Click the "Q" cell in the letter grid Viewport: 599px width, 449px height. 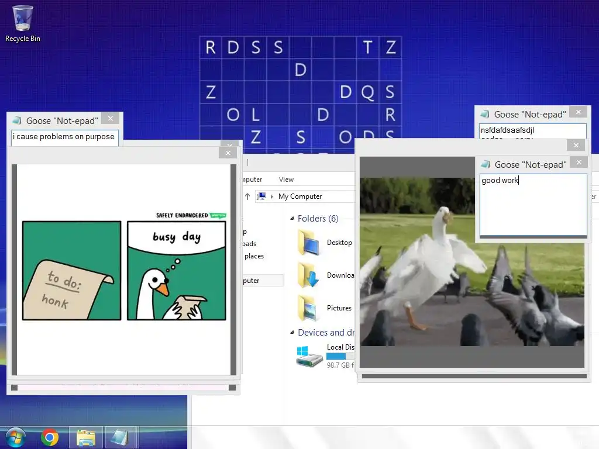(367, 92)
